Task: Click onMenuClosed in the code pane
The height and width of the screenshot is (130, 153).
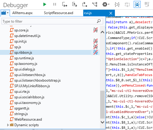Action: 133,85
